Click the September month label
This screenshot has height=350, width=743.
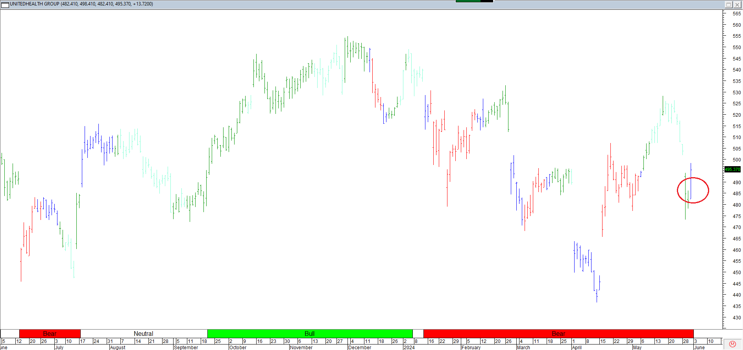[186, 347]
